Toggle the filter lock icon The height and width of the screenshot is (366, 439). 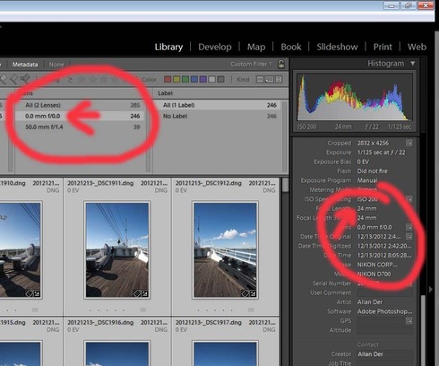[x=281, y=64]
